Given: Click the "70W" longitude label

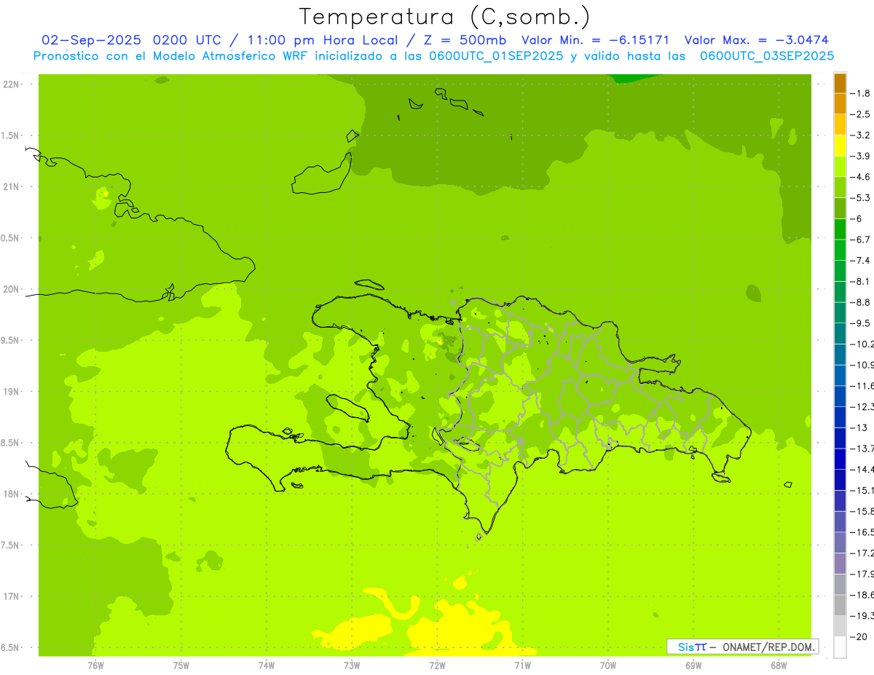Looking at the screenshot, I should click(607, 665).
